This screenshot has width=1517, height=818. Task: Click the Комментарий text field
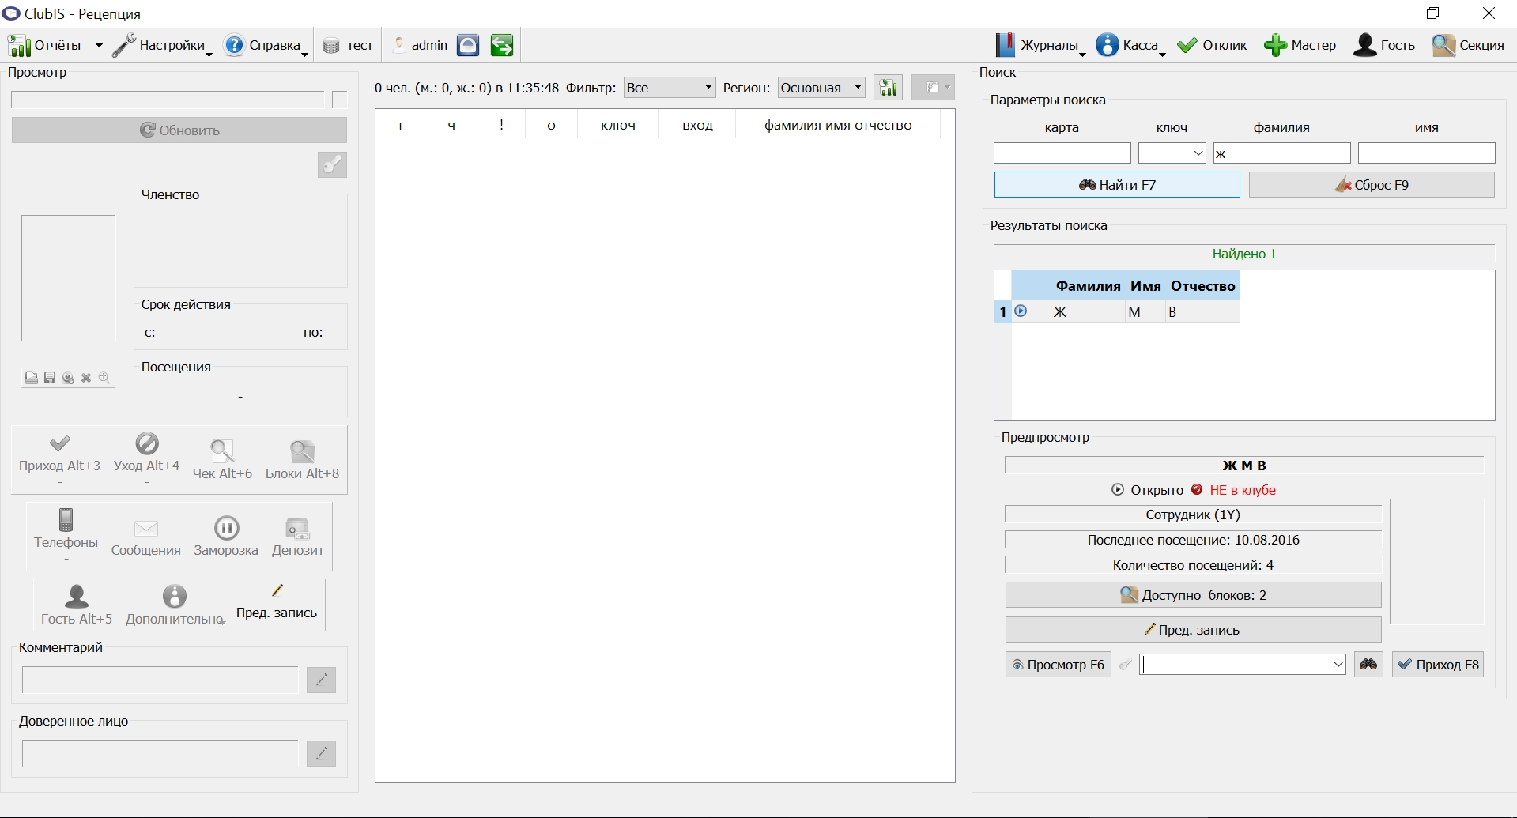160,680
